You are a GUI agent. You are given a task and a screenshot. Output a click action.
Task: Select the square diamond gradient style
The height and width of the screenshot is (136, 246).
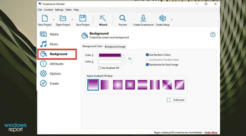click(x=130, y=85)
